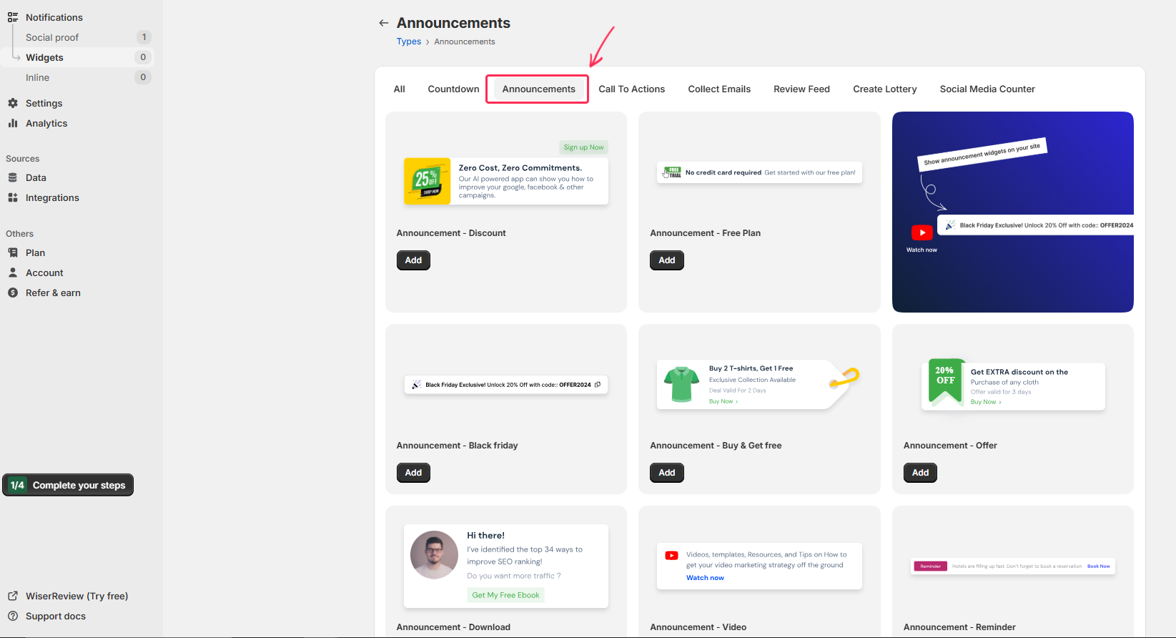Click the profile photo in Download card
This screenshot has height=638, width=1176.
click(x=434, y=555)
